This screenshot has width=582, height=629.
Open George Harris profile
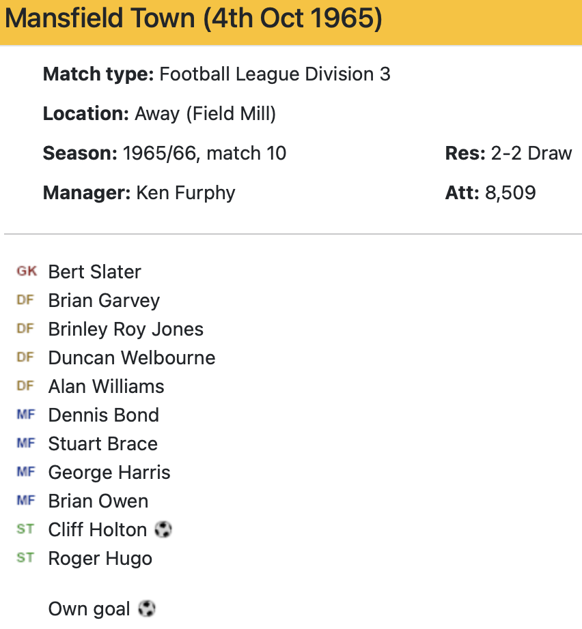109,472
